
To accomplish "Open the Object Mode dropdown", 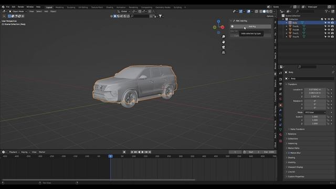I will point(18,12).
